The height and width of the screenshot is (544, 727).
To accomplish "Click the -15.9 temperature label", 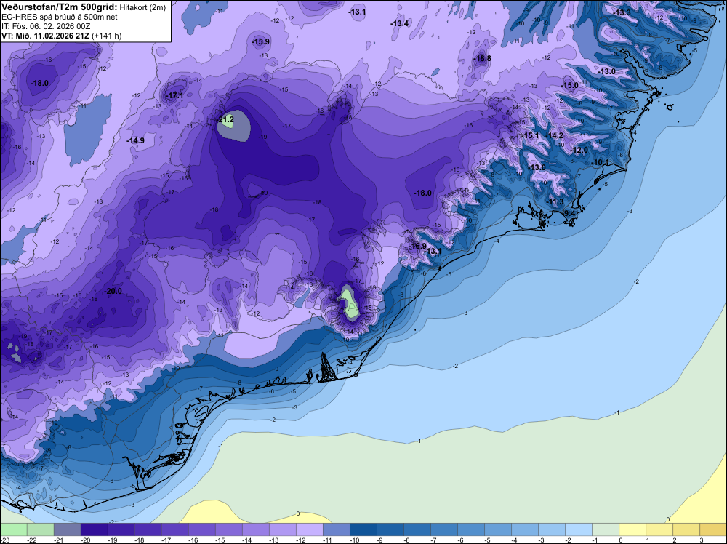I will 261,41.
